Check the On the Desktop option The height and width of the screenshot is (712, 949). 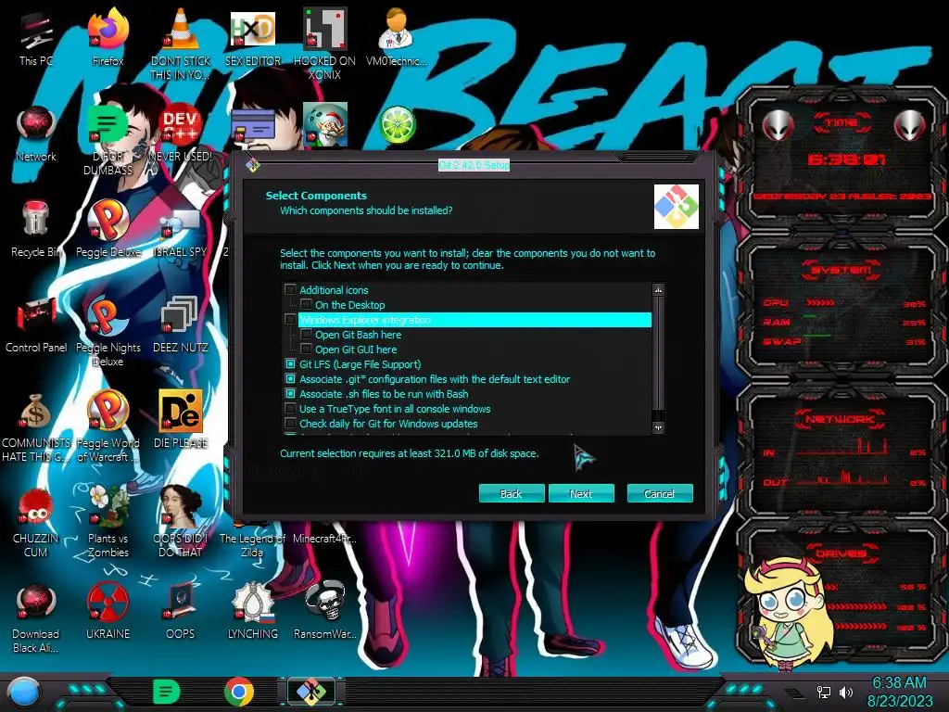click(306, 304)
